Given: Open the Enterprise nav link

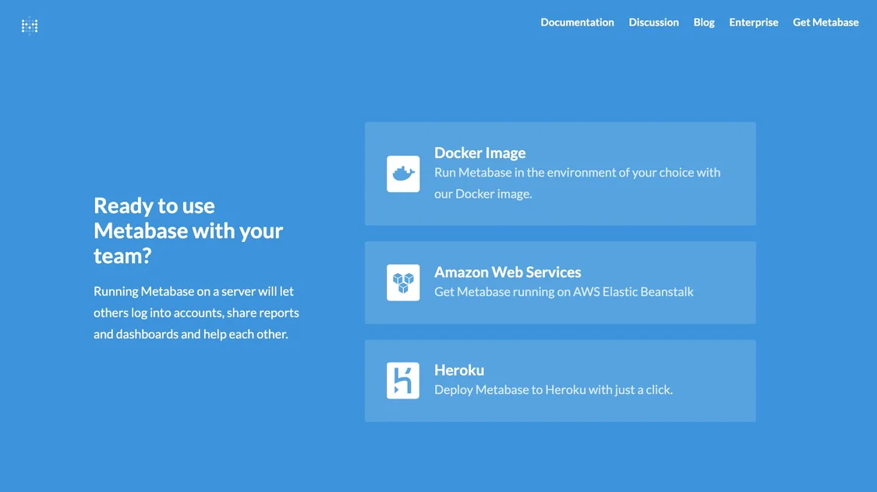Looking at the screenshot, I should (x=753, y=23).
